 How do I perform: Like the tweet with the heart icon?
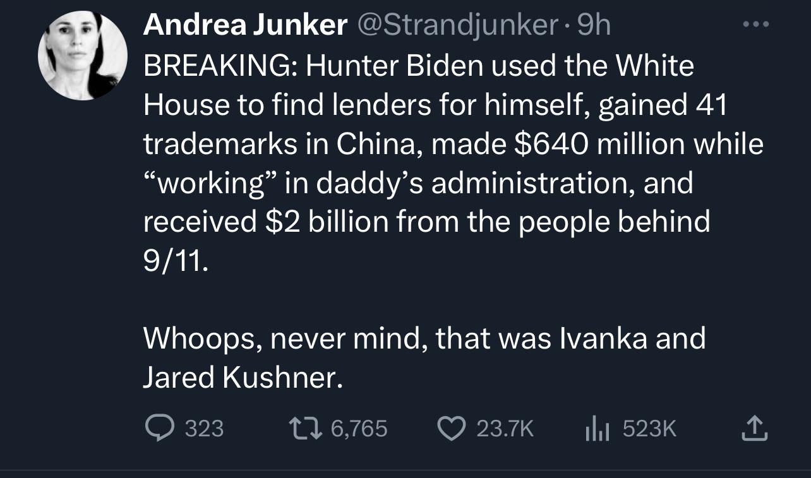(451, 429)
